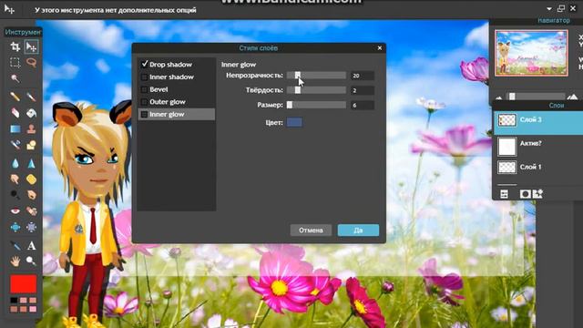Select the Актив? layer
This screenshot has height=328, width=583.
(x=538, y=146)
